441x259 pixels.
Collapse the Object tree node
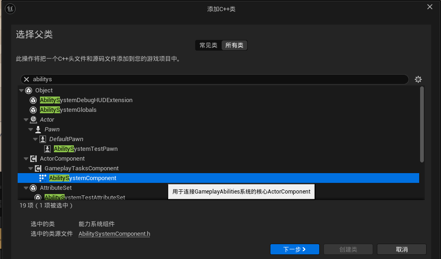(21, 91)
